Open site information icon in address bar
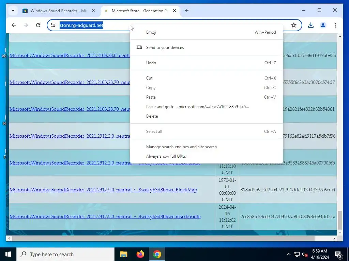 tap(53, 25)
